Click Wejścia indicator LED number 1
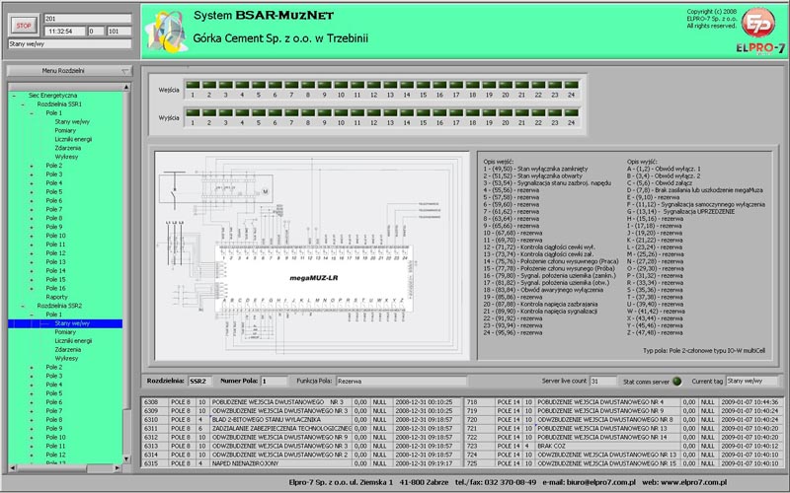 pos(193,85)
